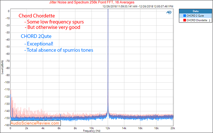213x133 pixels.
Task: Click the Level (dBrA) axis label
Action: coord(2,67)
